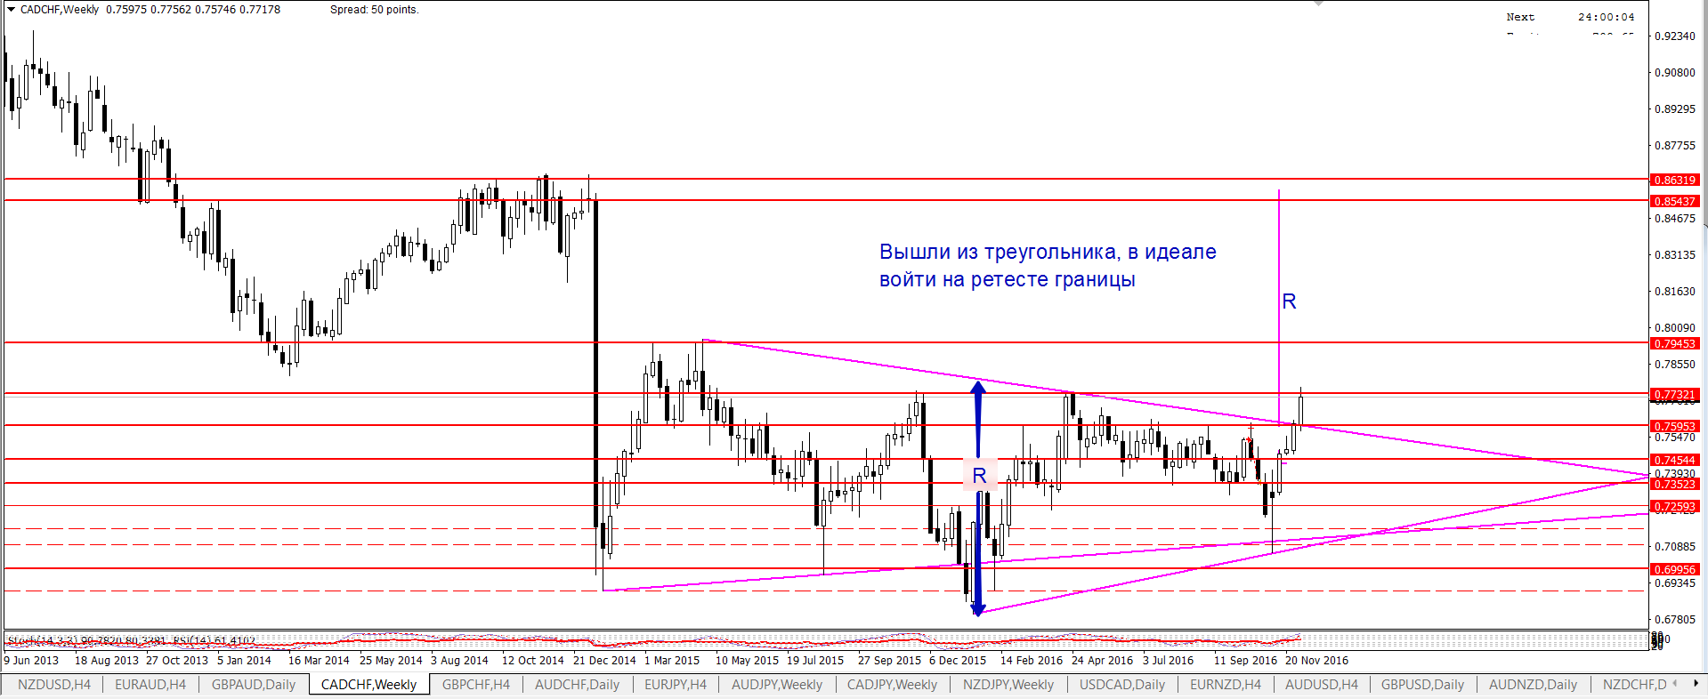
Task: Select the 20 Nov 2016 date on time axis
Action: [1316, 660]
